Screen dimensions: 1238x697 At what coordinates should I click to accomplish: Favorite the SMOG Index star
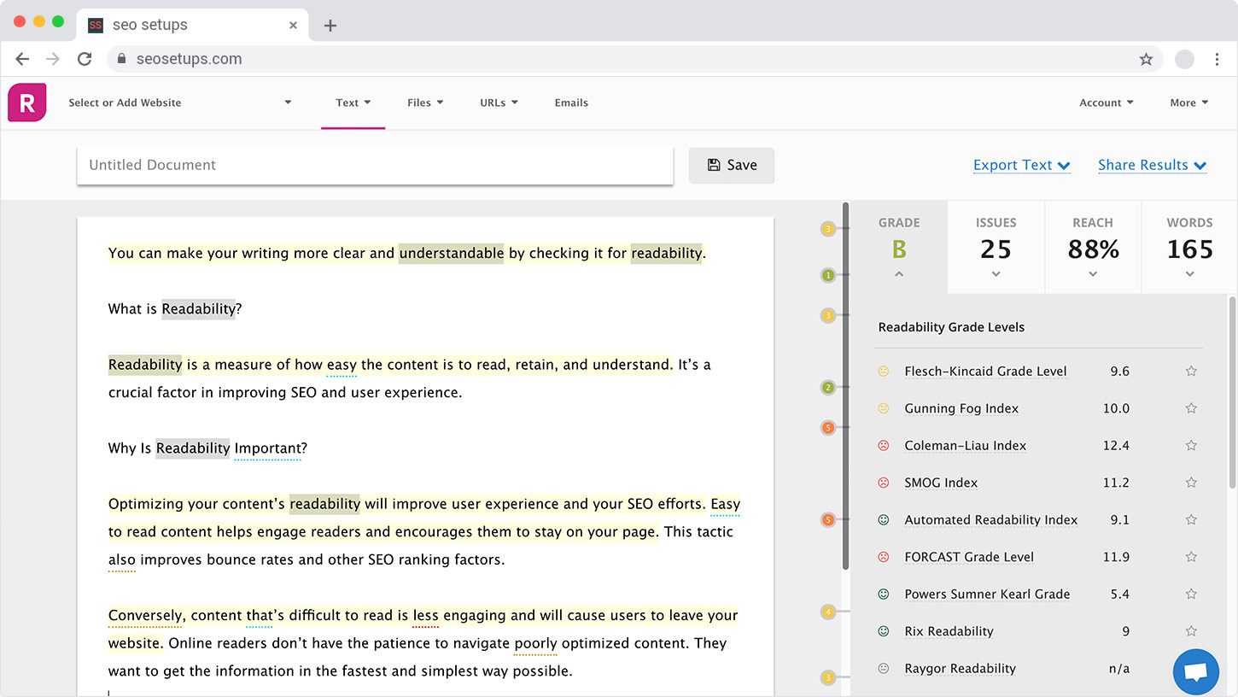pyautogui.click(x=1191, y=483)
